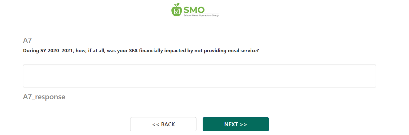The height and width of the screenshot is (135, 409).
Task: Return to the previous survey page
Action: [x=163, y=124]
